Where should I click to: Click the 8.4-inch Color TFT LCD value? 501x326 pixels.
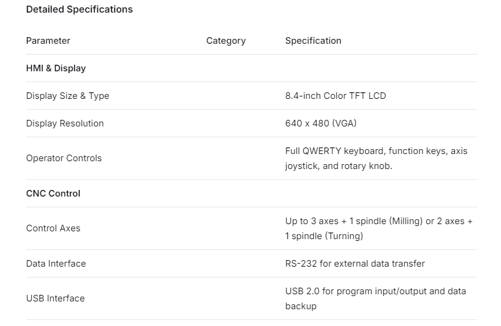coord(335,96)
